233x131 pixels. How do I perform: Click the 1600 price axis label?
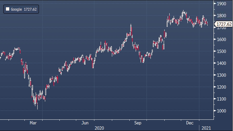221,39
